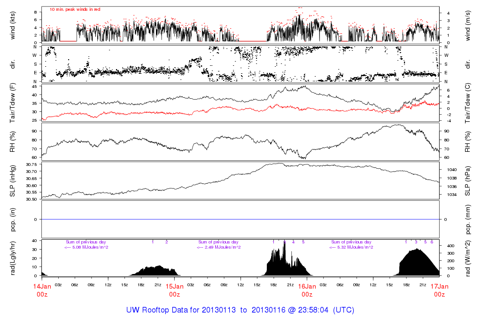Click the 5.32 MJoules/m^2 daily sum text
Screen dimensions: 481x329
pos(351,247)
